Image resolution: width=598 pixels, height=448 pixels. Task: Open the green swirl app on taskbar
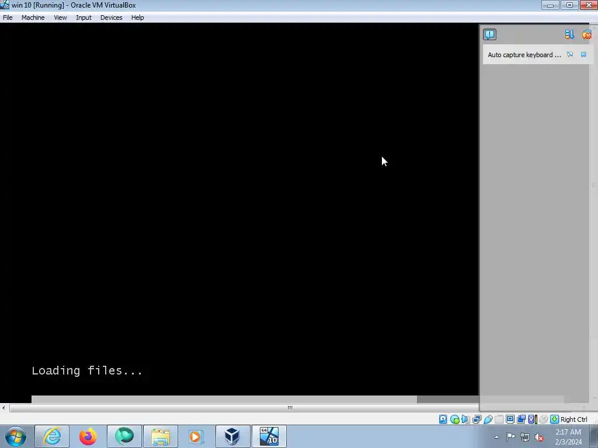(x=124, y=436)
